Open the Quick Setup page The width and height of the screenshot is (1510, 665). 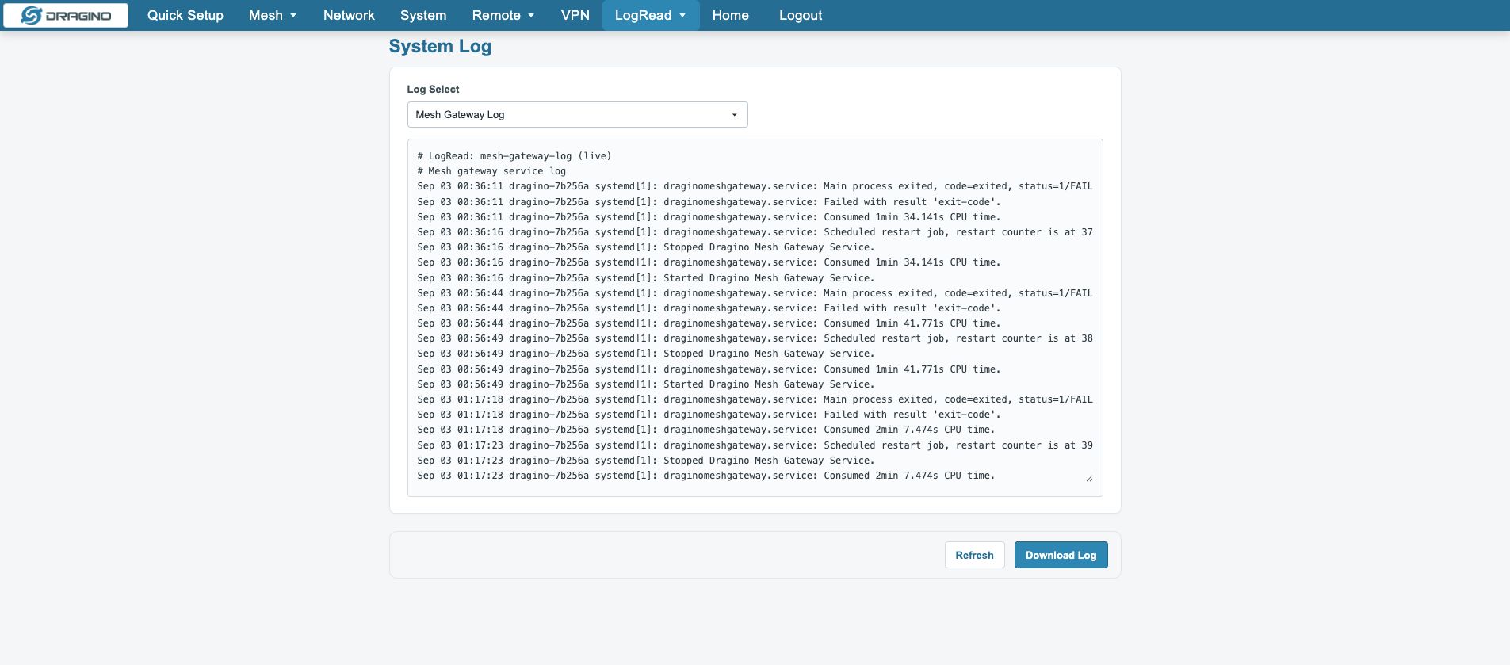[185, 15]
